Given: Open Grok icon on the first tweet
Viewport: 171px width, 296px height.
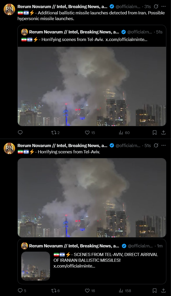Looking at the screenshot, I should click(156, 7).
